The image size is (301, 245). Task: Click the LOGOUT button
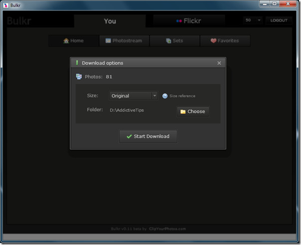(x=279, y=20)
